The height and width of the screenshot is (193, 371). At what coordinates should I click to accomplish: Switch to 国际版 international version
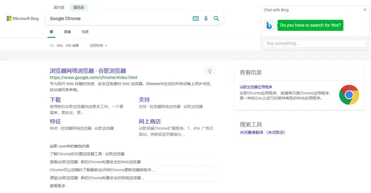tap(78, 7)
